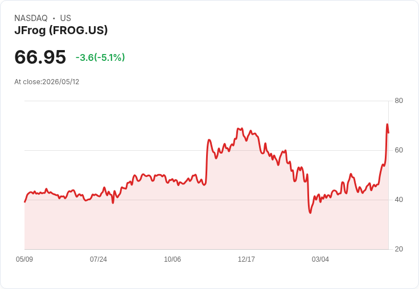
Task: Click the NASDAQ exchange label
Action: point(31,18)
